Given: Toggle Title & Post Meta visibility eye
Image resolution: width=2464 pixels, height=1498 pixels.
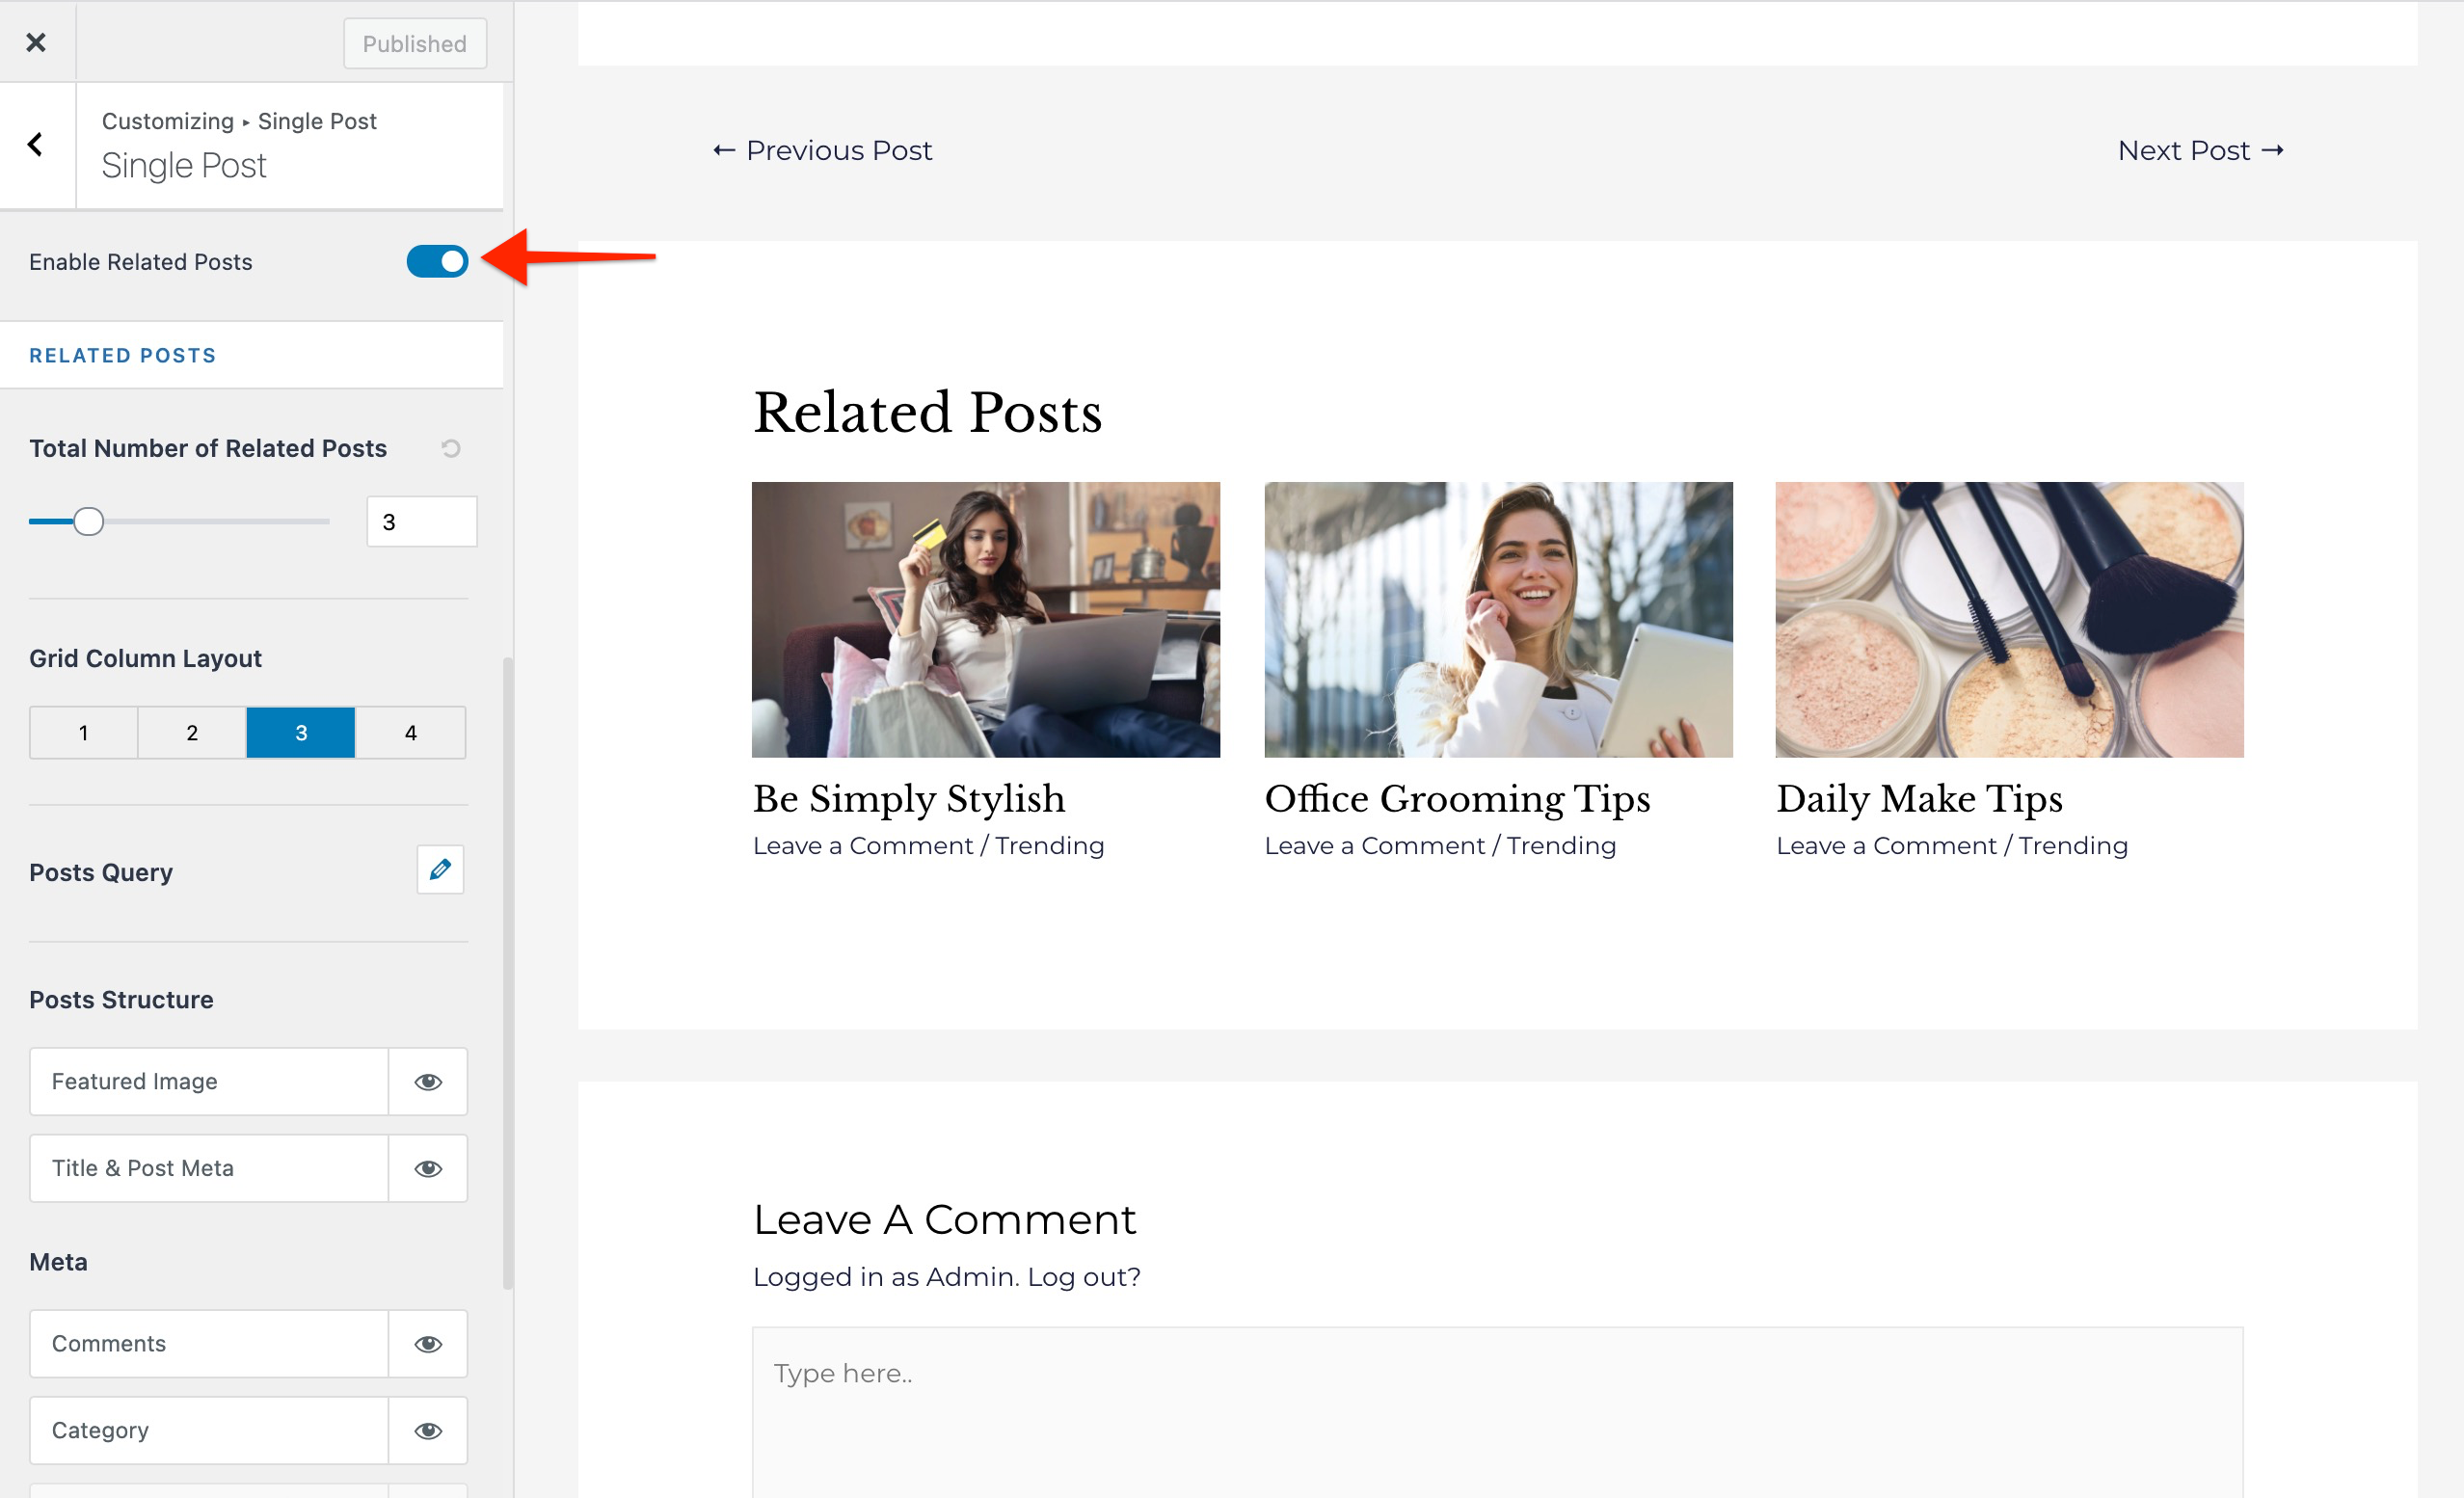Looking at the screenshot, I should 428,1168.
